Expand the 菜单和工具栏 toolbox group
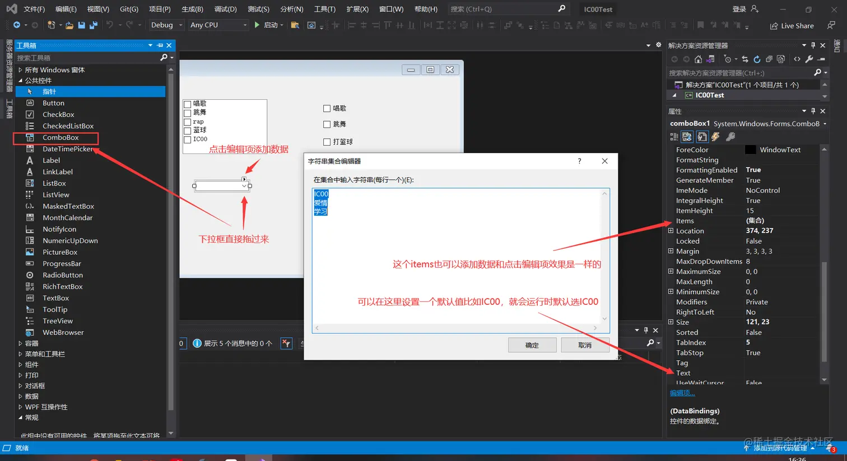The image size is (847, 461). [x=20, y=354]
